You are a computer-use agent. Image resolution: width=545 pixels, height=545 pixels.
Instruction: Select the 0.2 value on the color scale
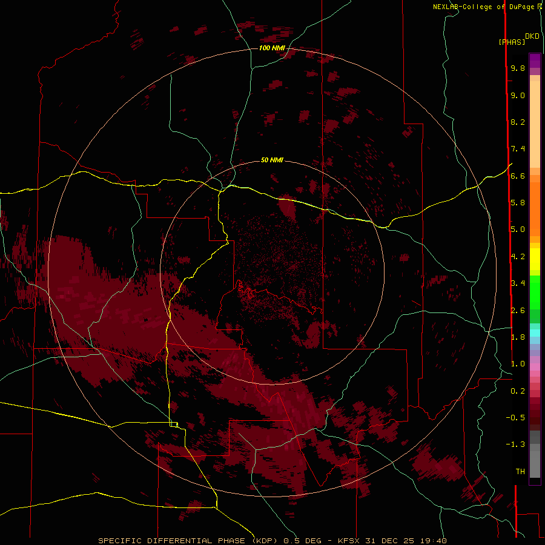tap(518, 391)
